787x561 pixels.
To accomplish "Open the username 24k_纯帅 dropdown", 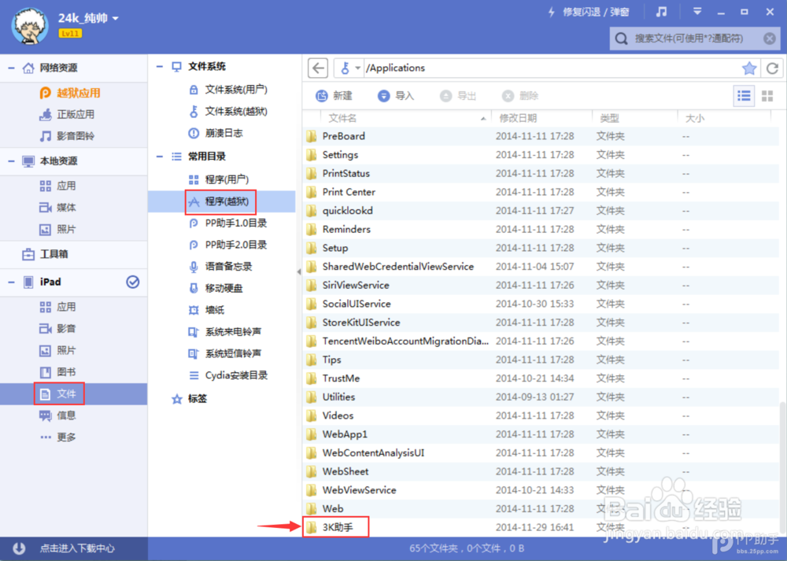I will [116, 19].
